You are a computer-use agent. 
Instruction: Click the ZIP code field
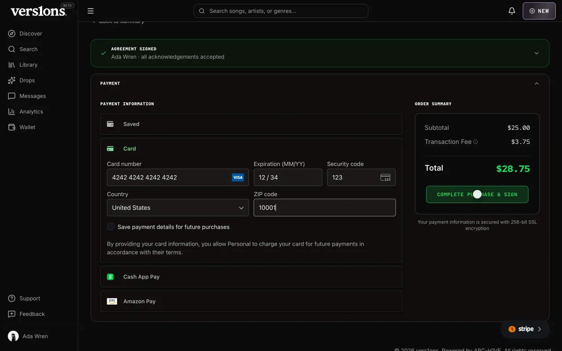(324, 208)
